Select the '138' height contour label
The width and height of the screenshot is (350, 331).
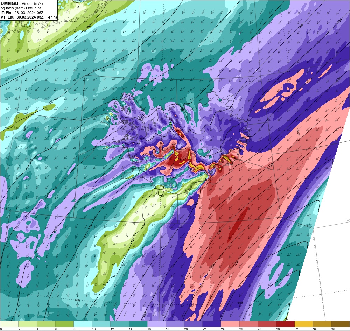click(x=47, y=196)
